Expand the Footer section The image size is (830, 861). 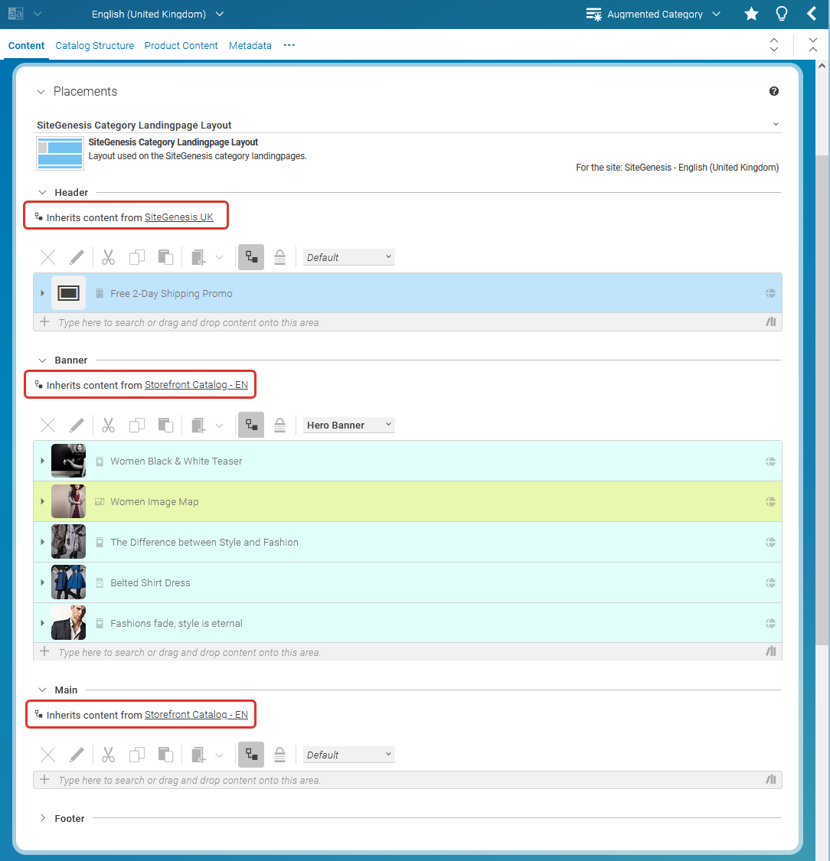[x=42, y=818]
